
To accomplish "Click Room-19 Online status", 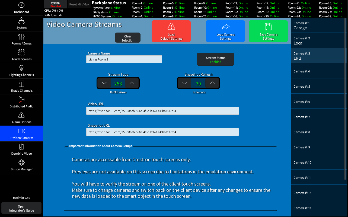I will click(x=268, y=12).
